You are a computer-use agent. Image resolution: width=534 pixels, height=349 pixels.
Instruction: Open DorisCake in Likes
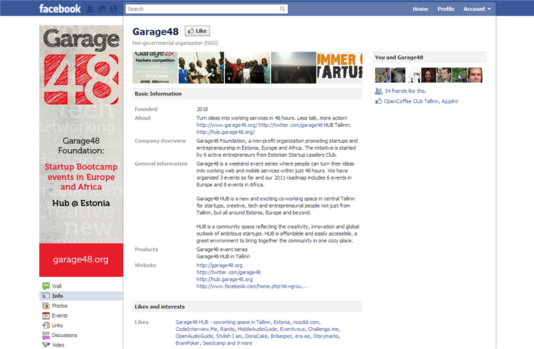(x=256, y=336)
